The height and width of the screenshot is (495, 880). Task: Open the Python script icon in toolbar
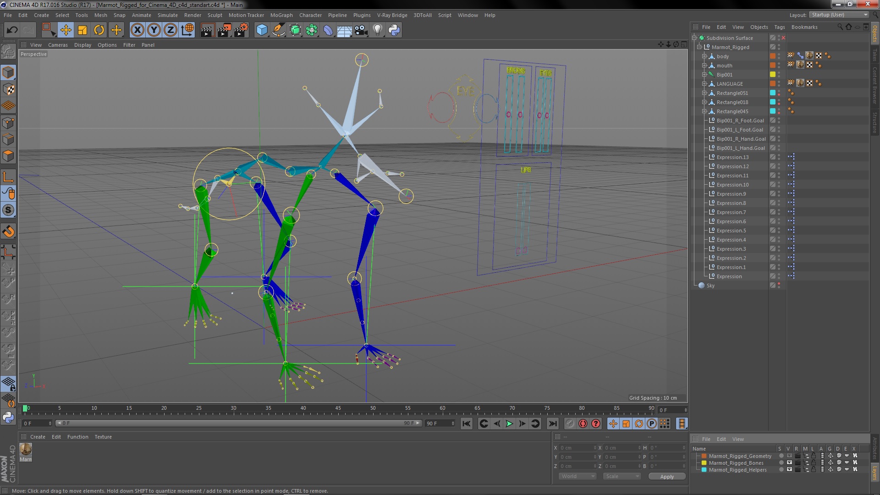(394, 30)
